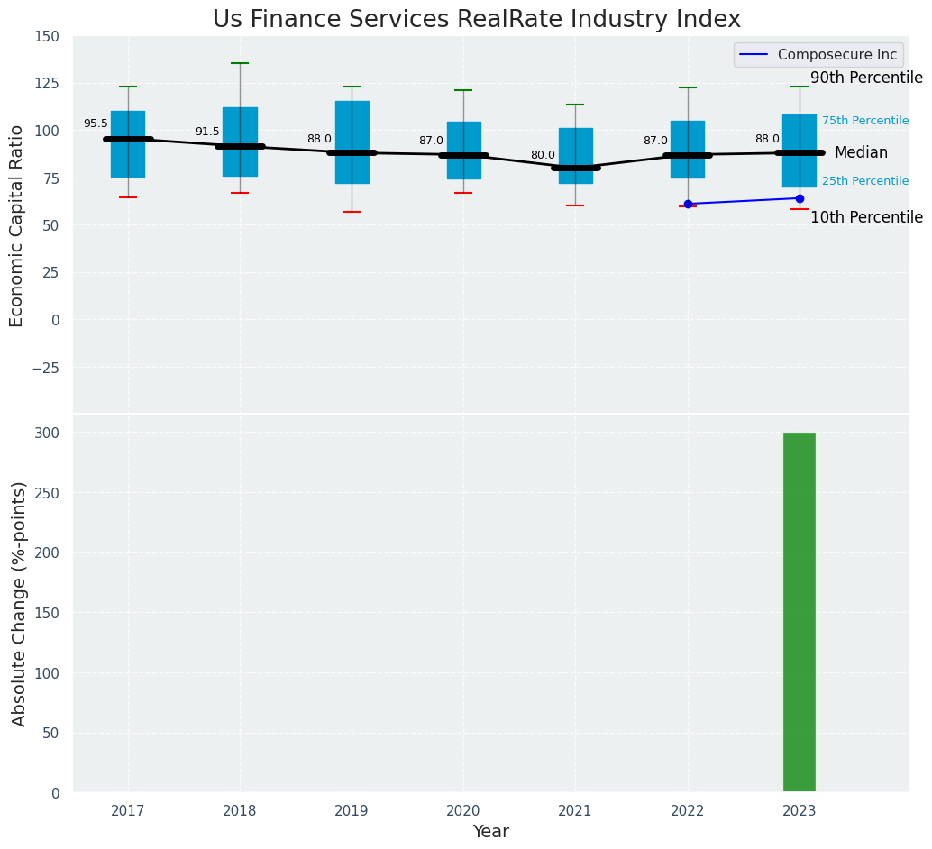Click the 80.0 median value label
The width and height of the screenshot is (932, 849).
click(x=543, y=155)
